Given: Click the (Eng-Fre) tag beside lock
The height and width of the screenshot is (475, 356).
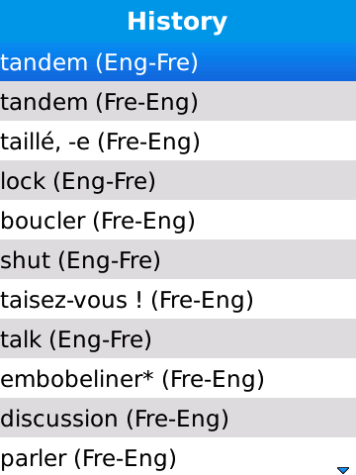Looking at the screenshot, I should tap(104, 182).
